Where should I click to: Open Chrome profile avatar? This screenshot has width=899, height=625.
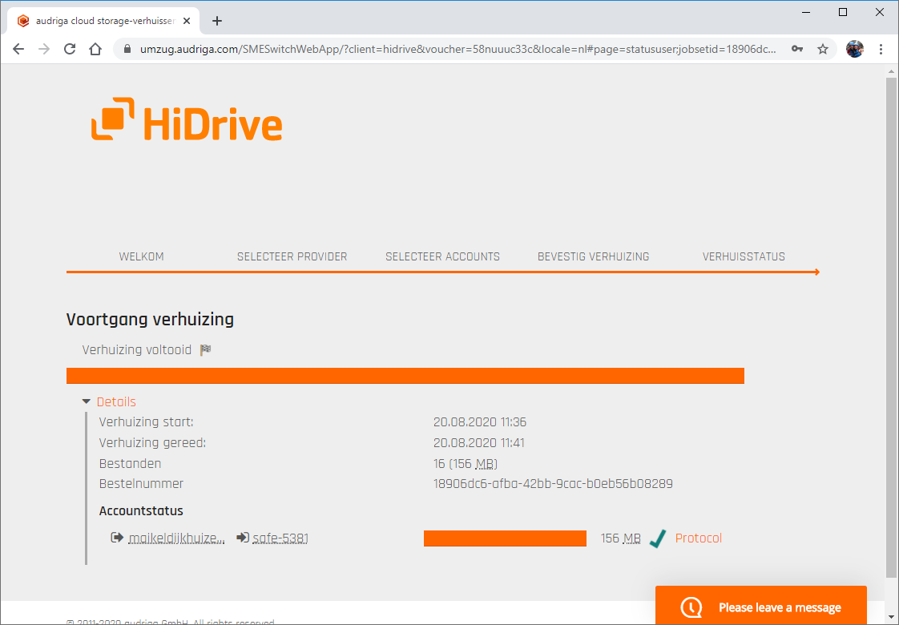(854, 49)
